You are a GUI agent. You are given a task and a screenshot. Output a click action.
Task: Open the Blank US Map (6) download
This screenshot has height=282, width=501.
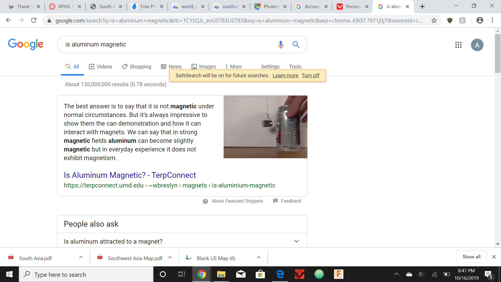coord(216,258)
